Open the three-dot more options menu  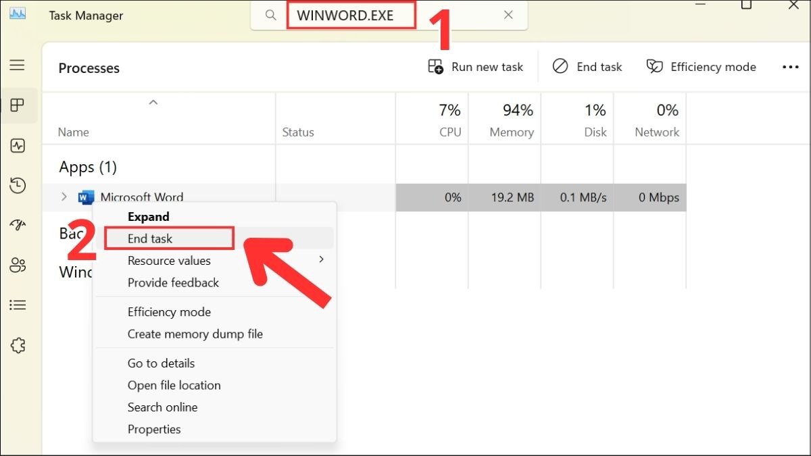pos(790,67)
